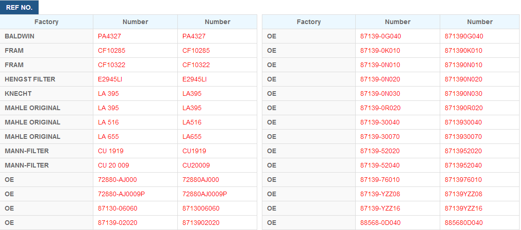
Task: Select OE number 885680D040
Action: [x=464, y=223]
